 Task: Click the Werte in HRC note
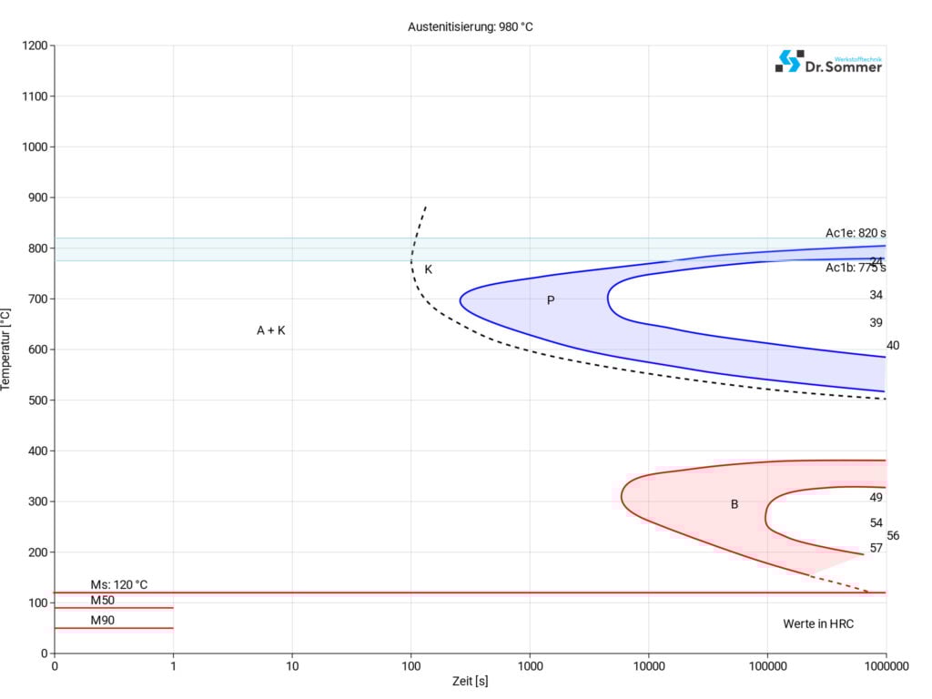click(x=818, y=623)
